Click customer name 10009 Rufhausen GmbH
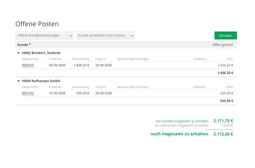255x168 pixels. 41,81
